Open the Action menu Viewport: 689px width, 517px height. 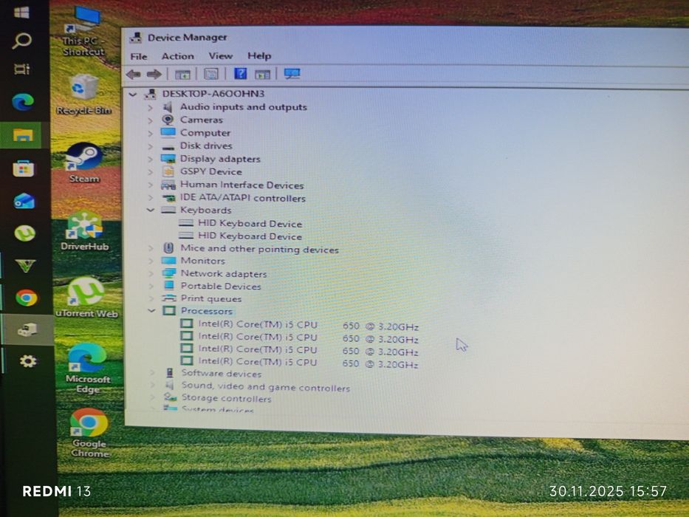pyautogui.click(x=177, y=56)
